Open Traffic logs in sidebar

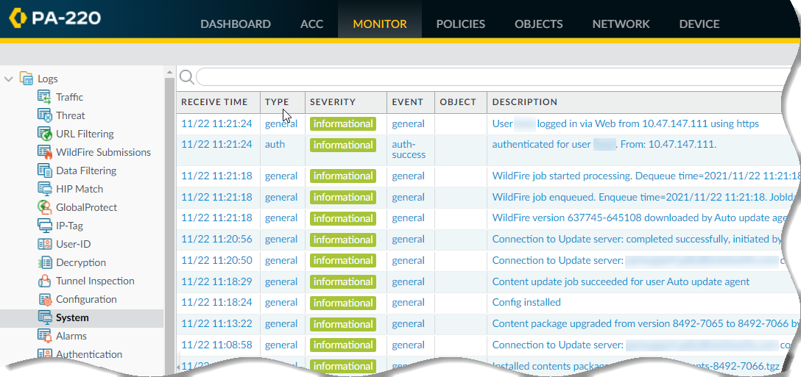tap(69, 97)
